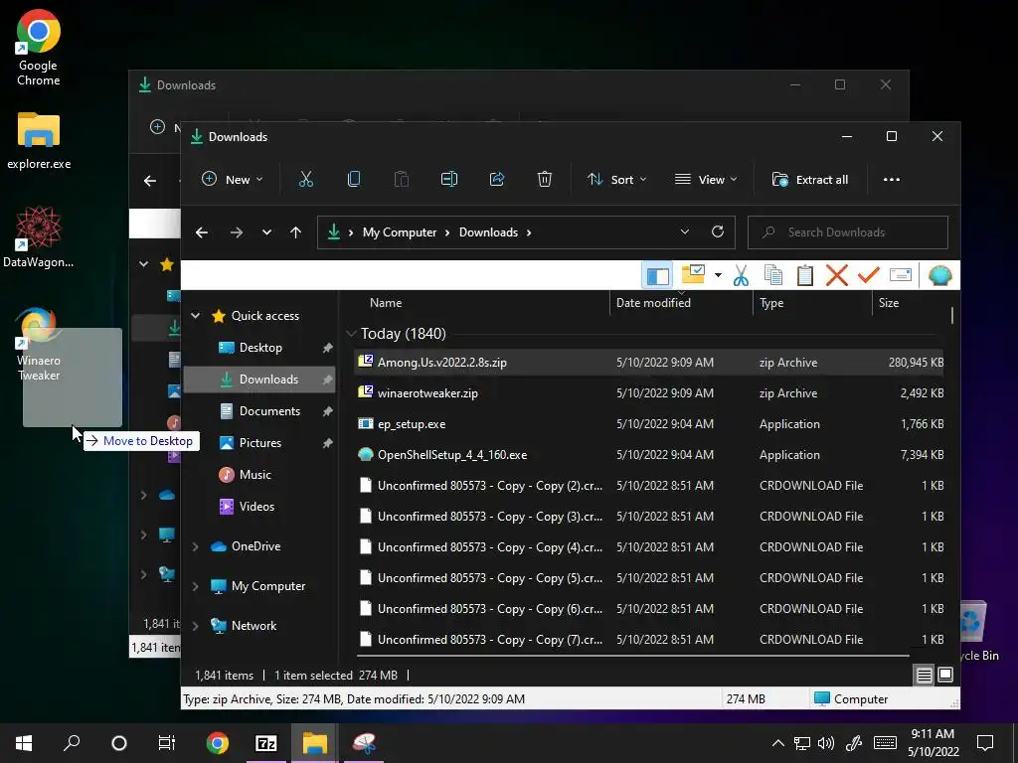Go up one folder level with the up arrow
Image resolution: width=1018 pixels, height=763 pixels.
click(296, 232)
